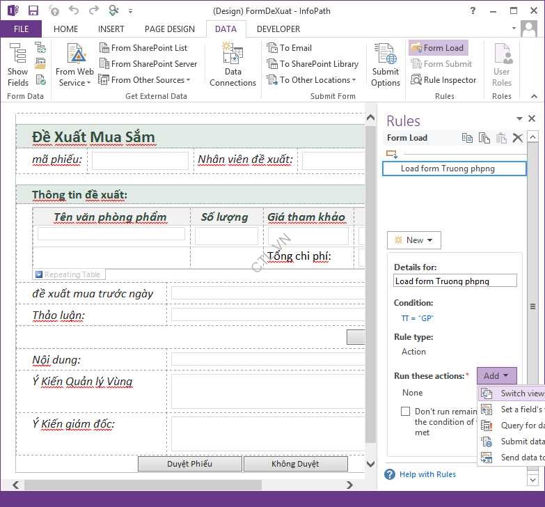Delete the selected rule with the X icon
Viewport: 545px width, 507px height.
pos(517,138)
